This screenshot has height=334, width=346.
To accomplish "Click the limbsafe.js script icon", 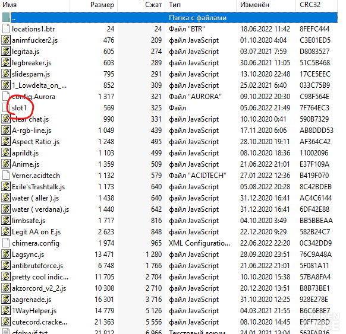I will click(x=6, y=220).
